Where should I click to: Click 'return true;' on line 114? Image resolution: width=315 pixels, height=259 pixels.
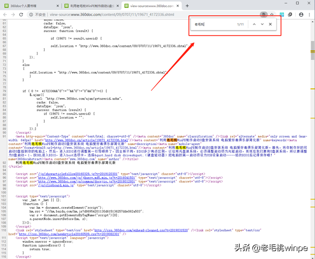tap(40, 249)
